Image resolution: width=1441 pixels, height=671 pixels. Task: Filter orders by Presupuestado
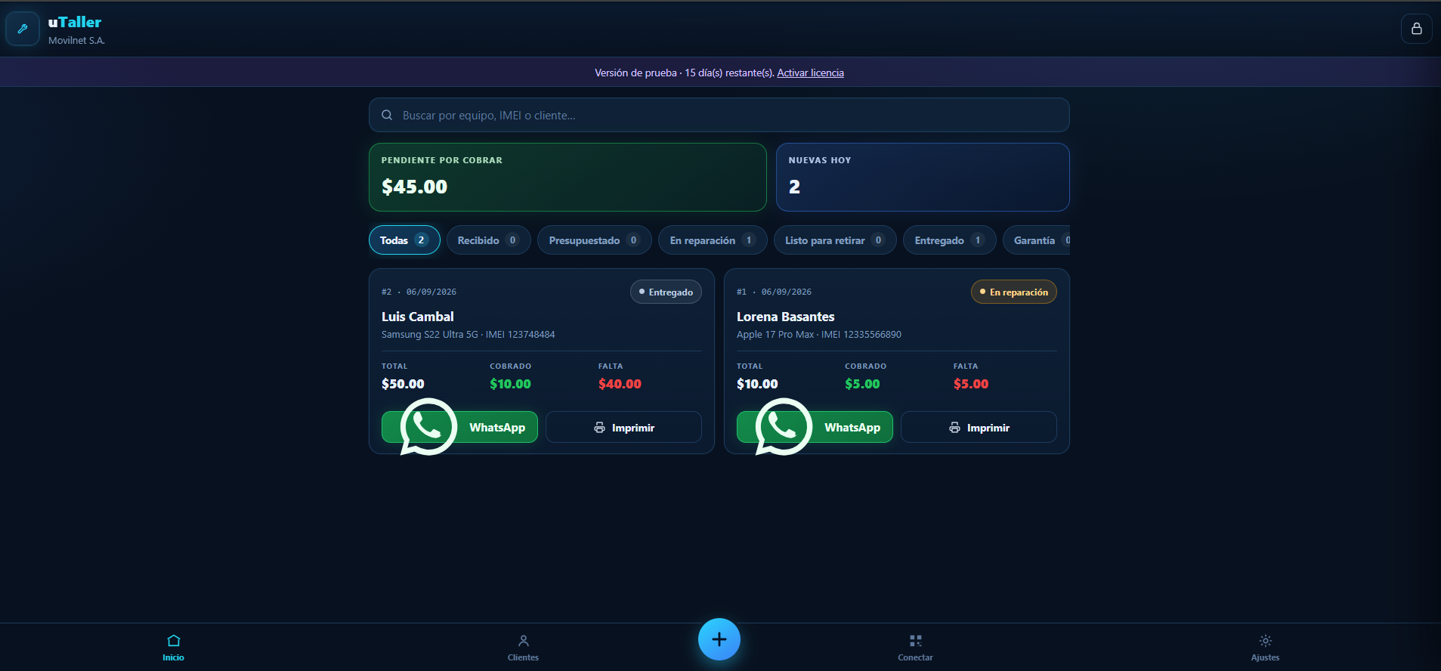(x=594, y=240)
